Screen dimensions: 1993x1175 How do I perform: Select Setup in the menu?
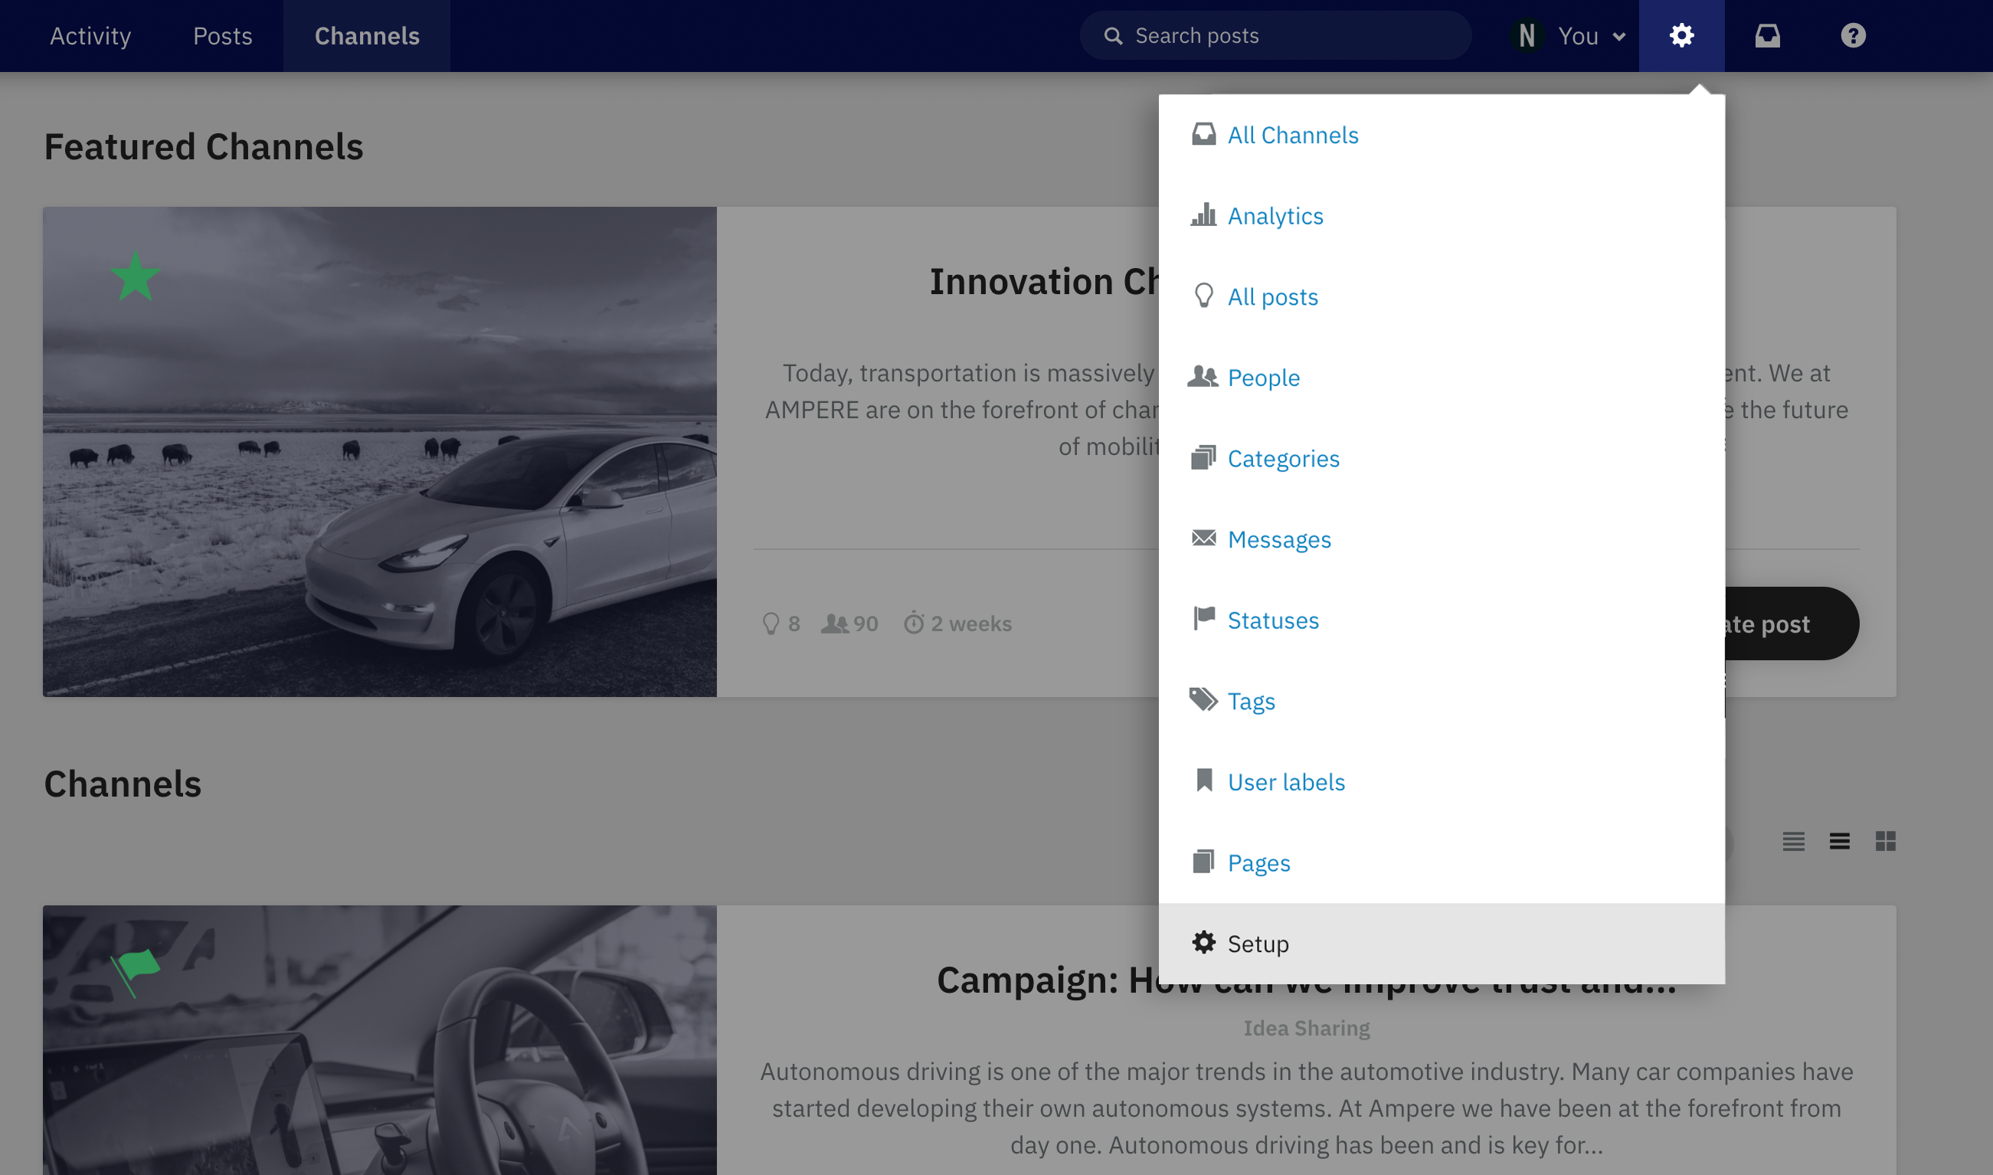pos(1442,944)
